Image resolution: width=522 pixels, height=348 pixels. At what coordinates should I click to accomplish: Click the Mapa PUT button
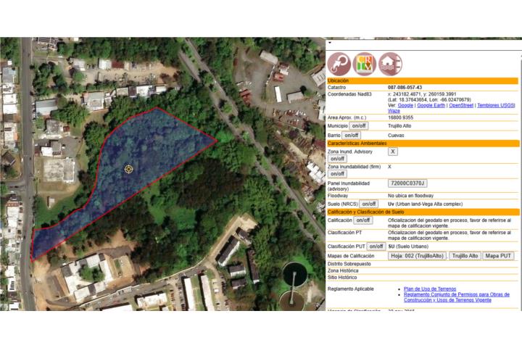498,256
